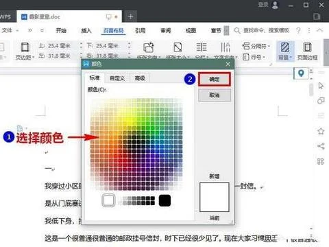Open the 插入 Insert ribbon tab
This screenshot has width=329, height=247.
pyautogui.click(x=86, y=30)
